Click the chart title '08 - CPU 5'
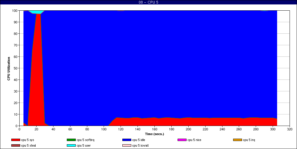297x149 pixels. pos(148,2)
